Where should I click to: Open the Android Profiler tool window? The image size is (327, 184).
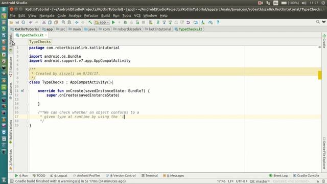pyautogui.click(x=86, y=176)
